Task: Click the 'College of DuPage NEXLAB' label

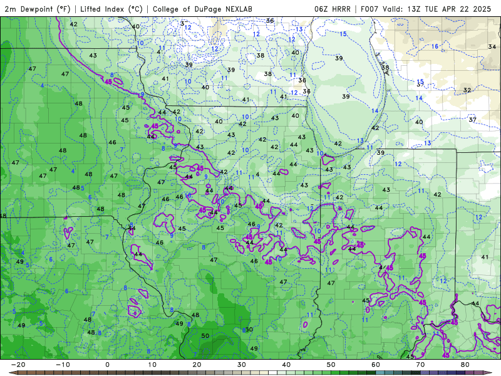Action: (x=202, y=9)
